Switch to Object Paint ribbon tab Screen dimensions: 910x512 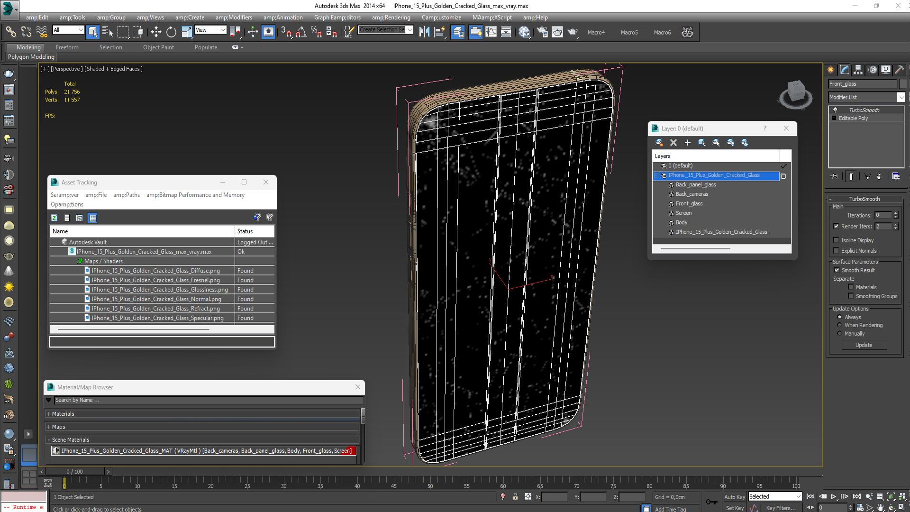[158, 47]
